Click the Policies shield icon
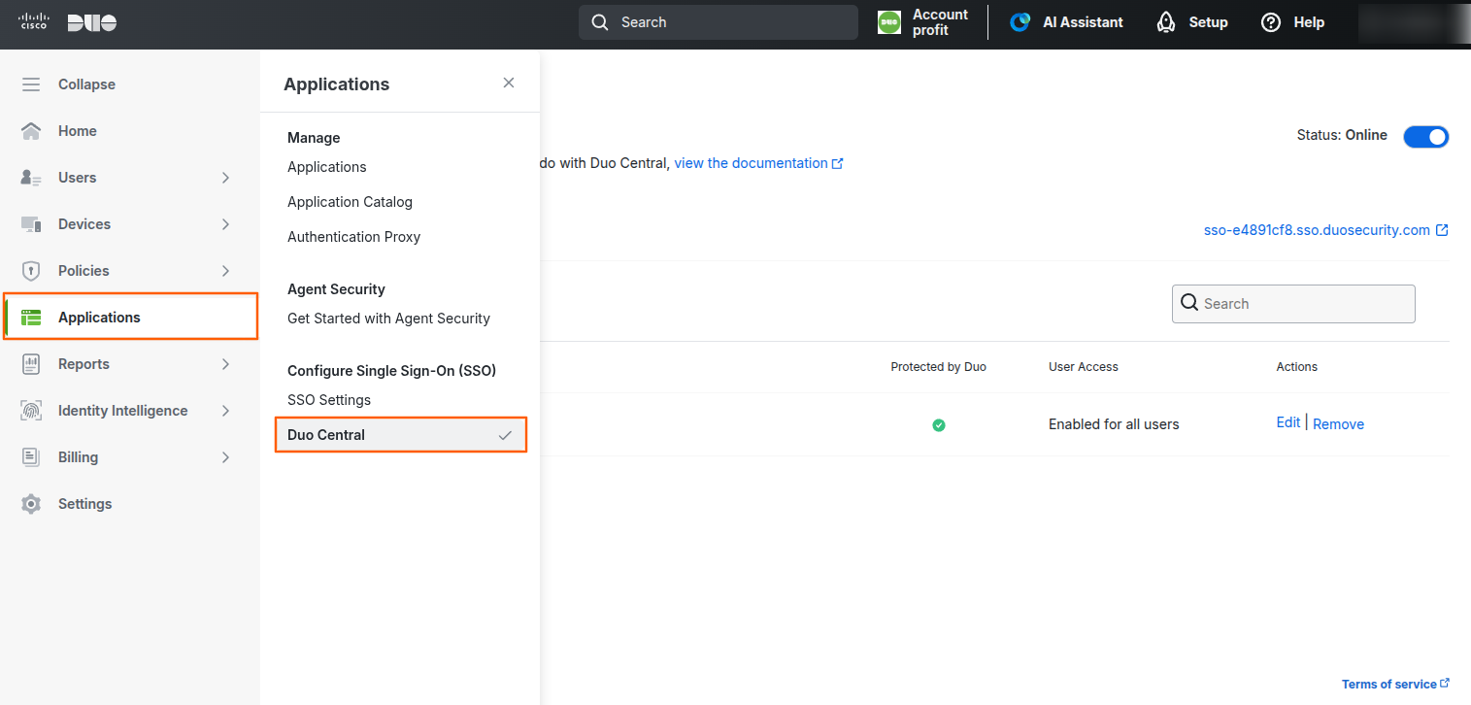 coord(31,271)
